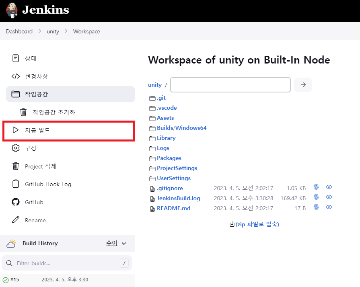Open 상태 in the sidebar
The height and width of the screenshot is (287, 360).
pos(31,59)
